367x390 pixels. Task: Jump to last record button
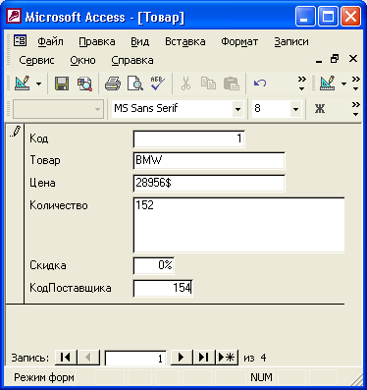pos(204,358)
